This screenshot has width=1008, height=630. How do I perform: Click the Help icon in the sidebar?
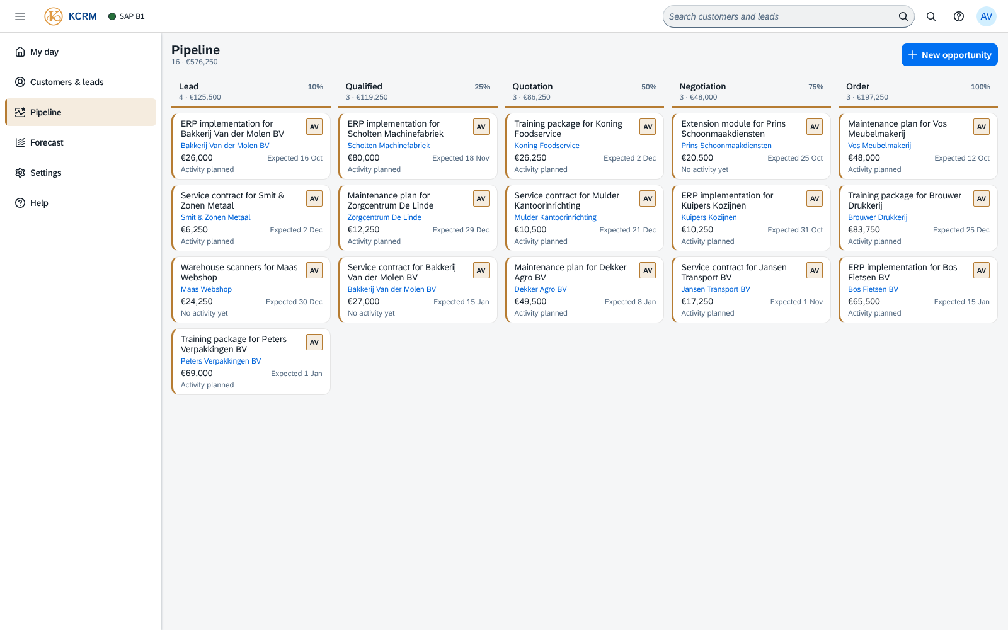(x=20, y=203)
